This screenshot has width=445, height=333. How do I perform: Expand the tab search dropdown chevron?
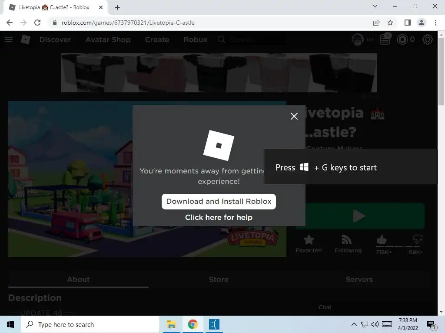(x=375, y=6)
